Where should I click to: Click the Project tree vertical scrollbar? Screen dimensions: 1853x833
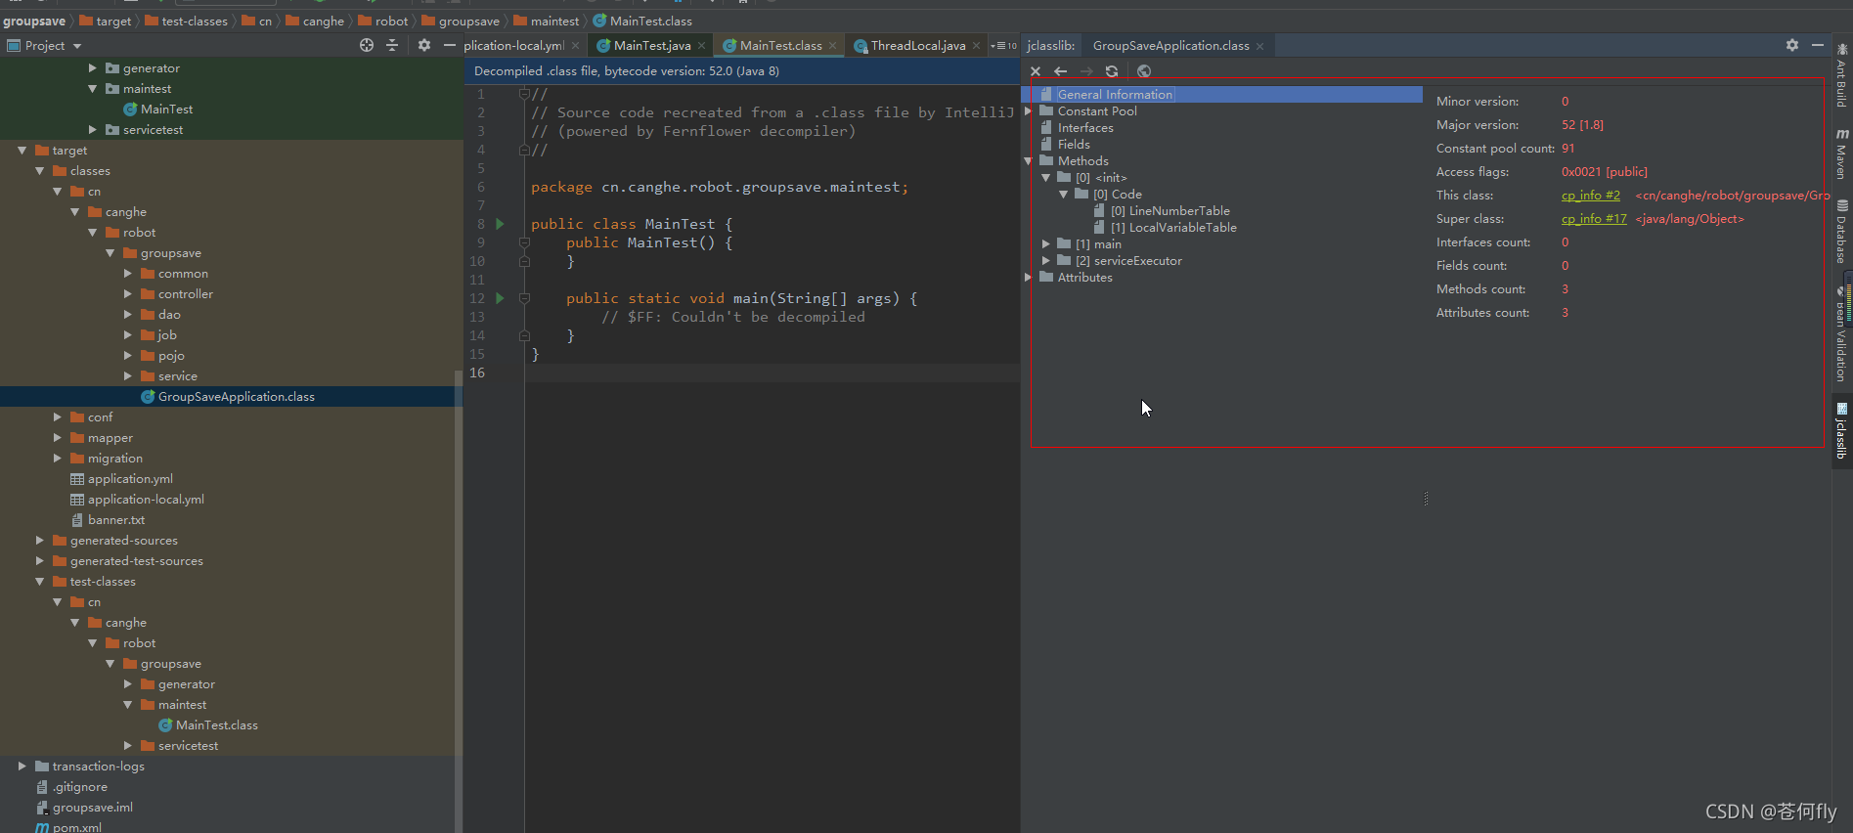[x=459, y=601]
